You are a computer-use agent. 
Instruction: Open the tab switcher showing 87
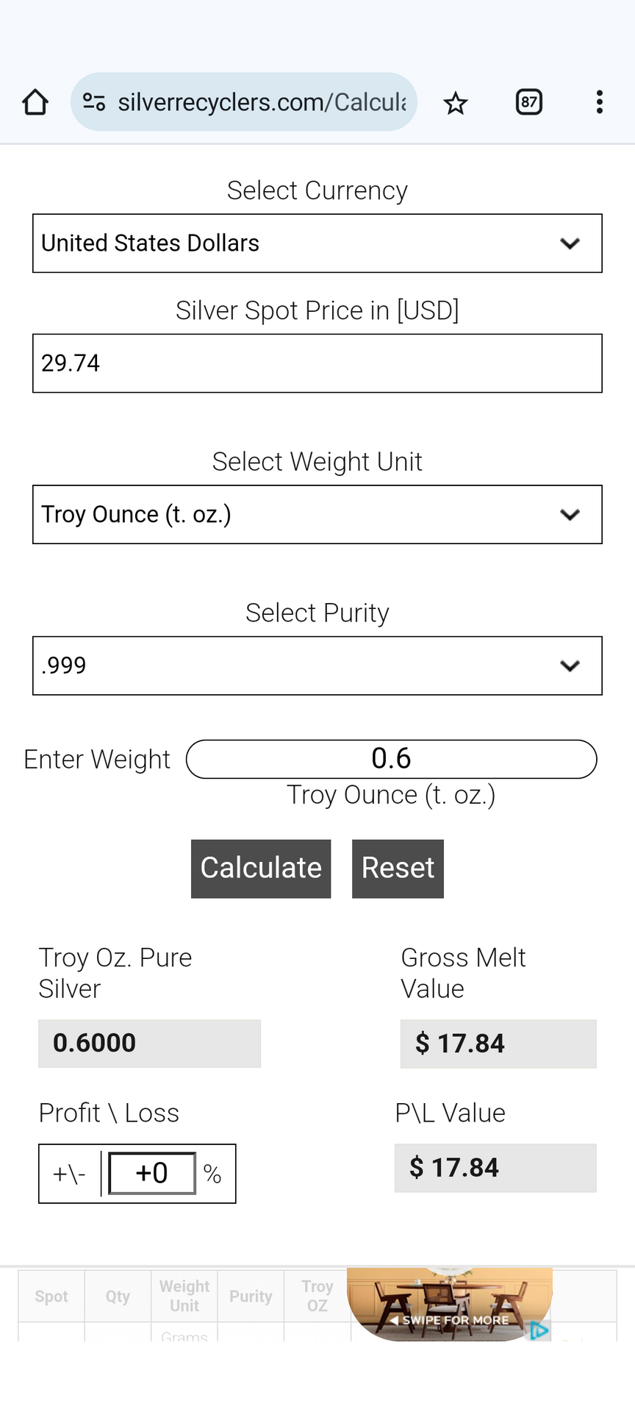click(529, 102)
